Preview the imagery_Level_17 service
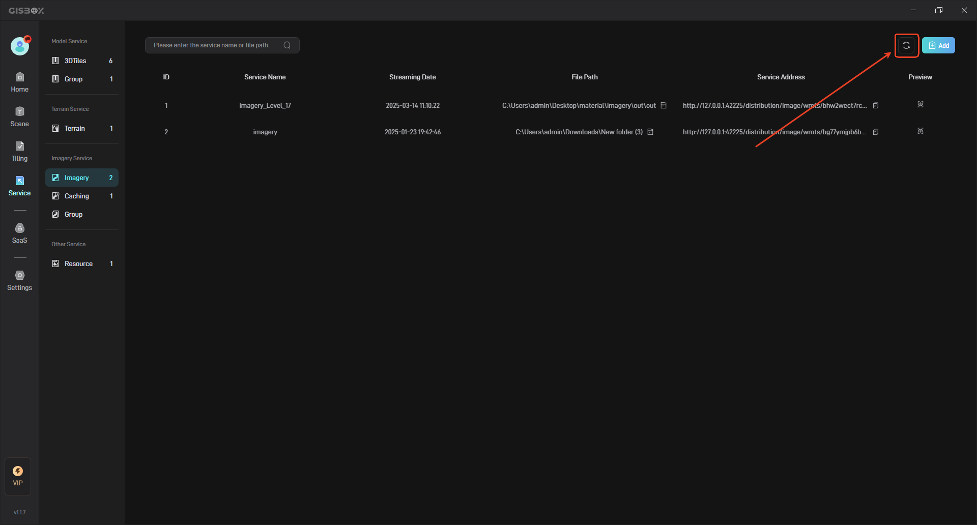This screenshot has width=977, height=525. coord(921,104)
